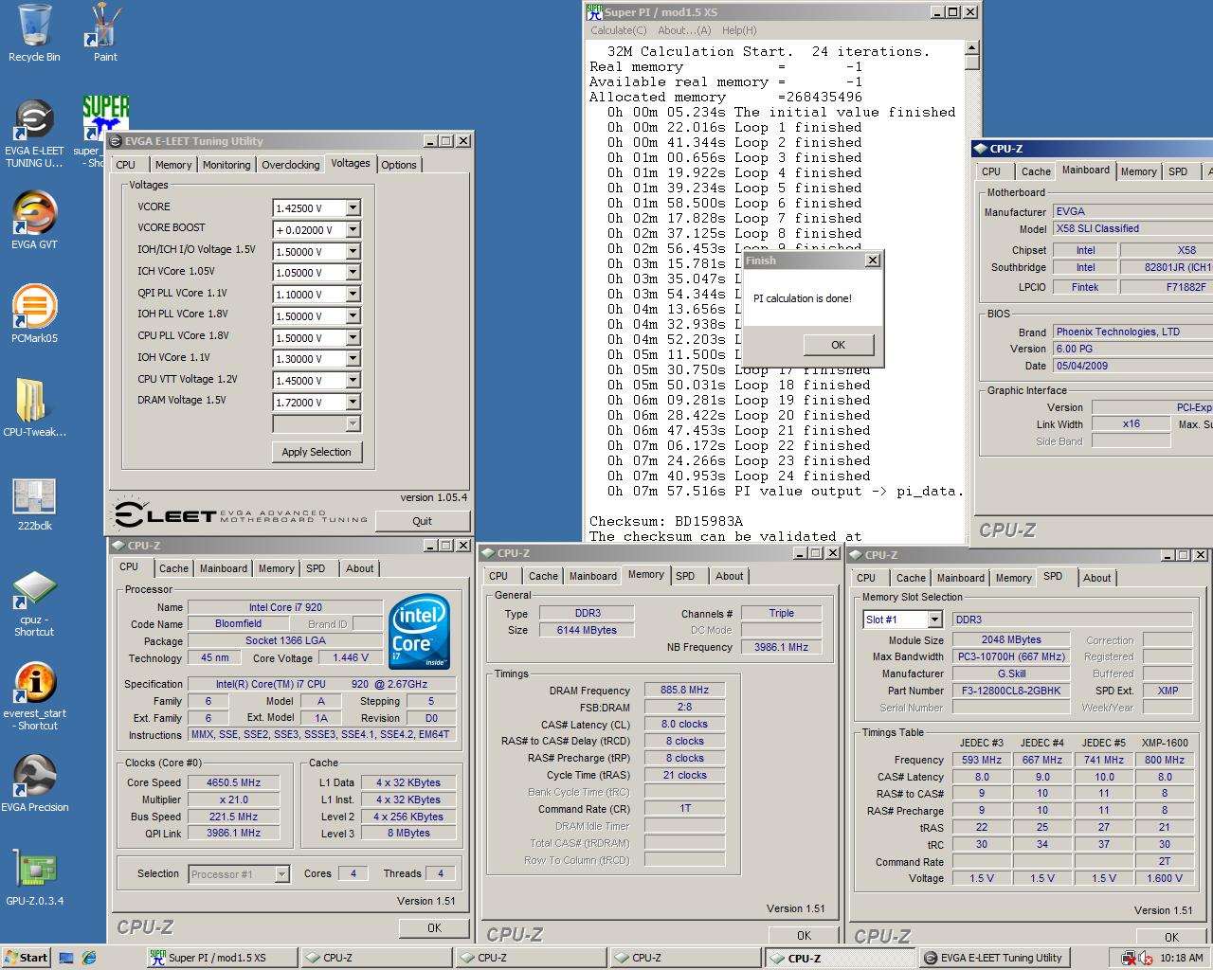Open the EVGA Precision desktop icon
The width and height of the screenshot is (1213, 970).
[x=34, y=783]
